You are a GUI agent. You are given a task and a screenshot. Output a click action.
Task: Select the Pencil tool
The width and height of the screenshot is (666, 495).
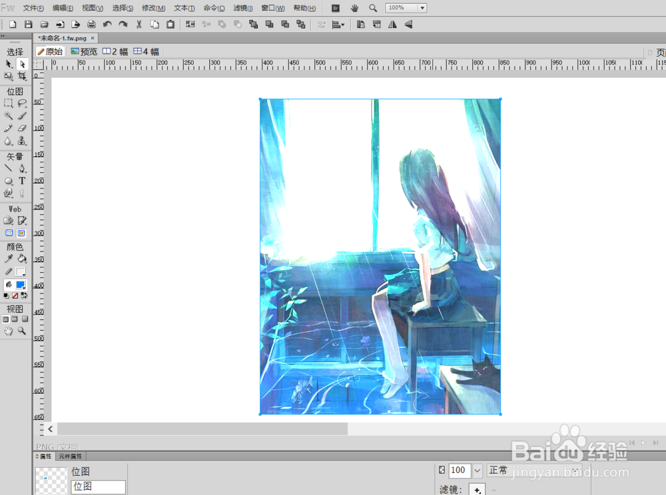9,128
